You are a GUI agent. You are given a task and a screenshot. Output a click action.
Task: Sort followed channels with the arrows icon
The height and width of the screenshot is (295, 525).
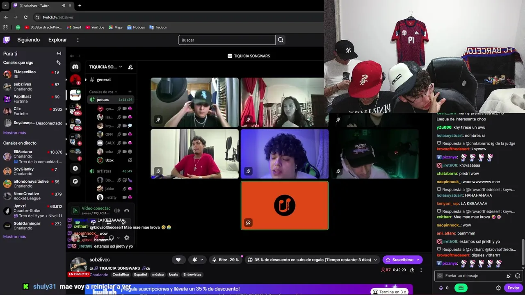coord(58,62)
